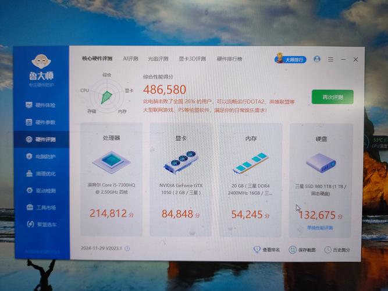The image size is (388, 291).
Task: Click the 显卡 graphics card icon
Action: click(181, 162)
